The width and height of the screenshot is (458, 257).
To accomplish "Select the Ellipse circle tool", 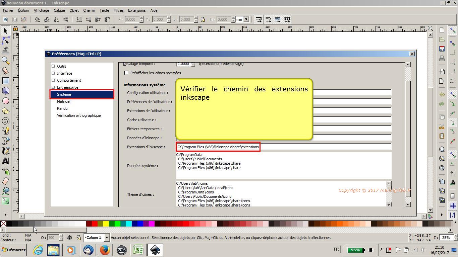I will pyautogui.click(x=5, y=101).
